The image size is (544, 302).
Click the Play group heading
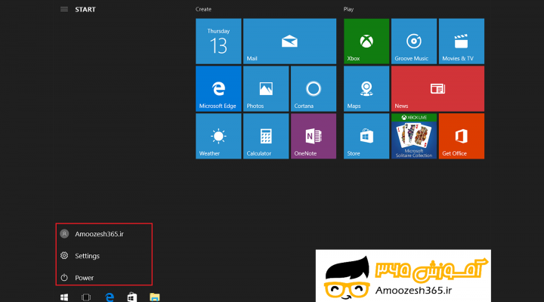tap(348, 9)
